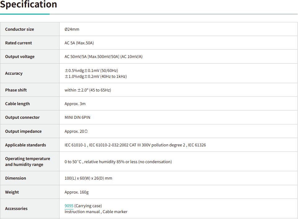Click the Operating temperature and humidity range label

coord(27,161)
